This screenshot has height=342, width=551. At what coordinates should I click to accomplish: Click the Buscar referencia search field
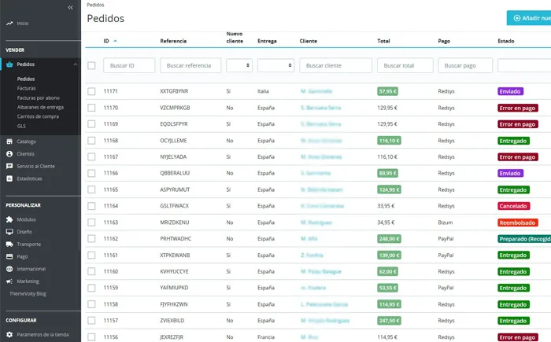coord(190,65)
